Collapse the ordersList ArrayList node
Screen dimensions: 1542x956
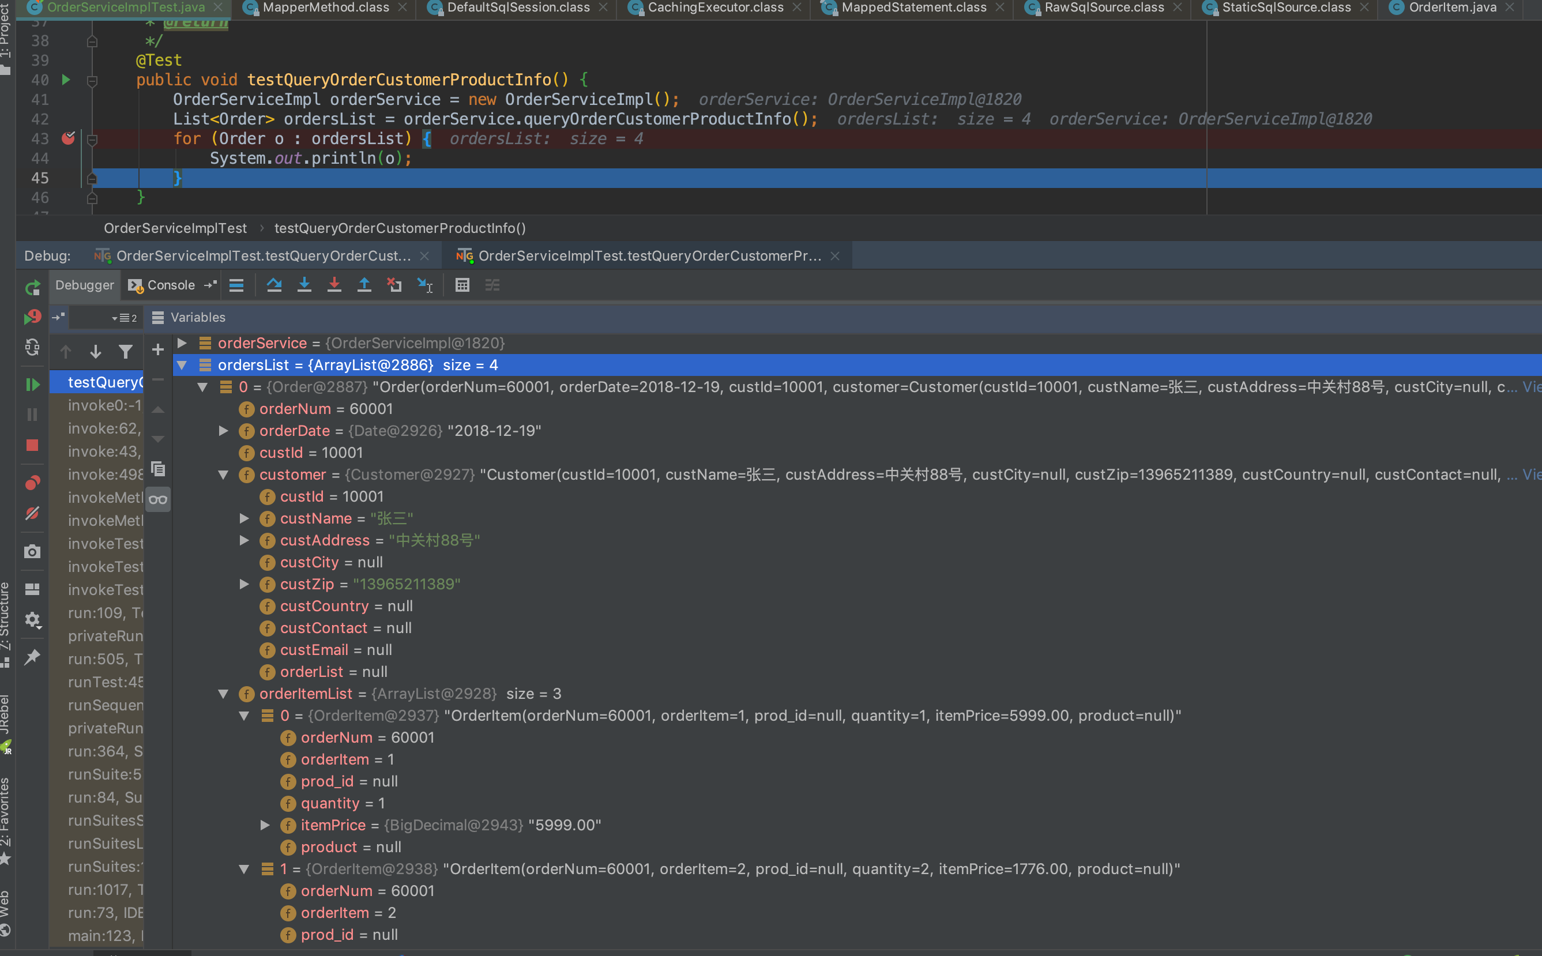coord(182,366)
